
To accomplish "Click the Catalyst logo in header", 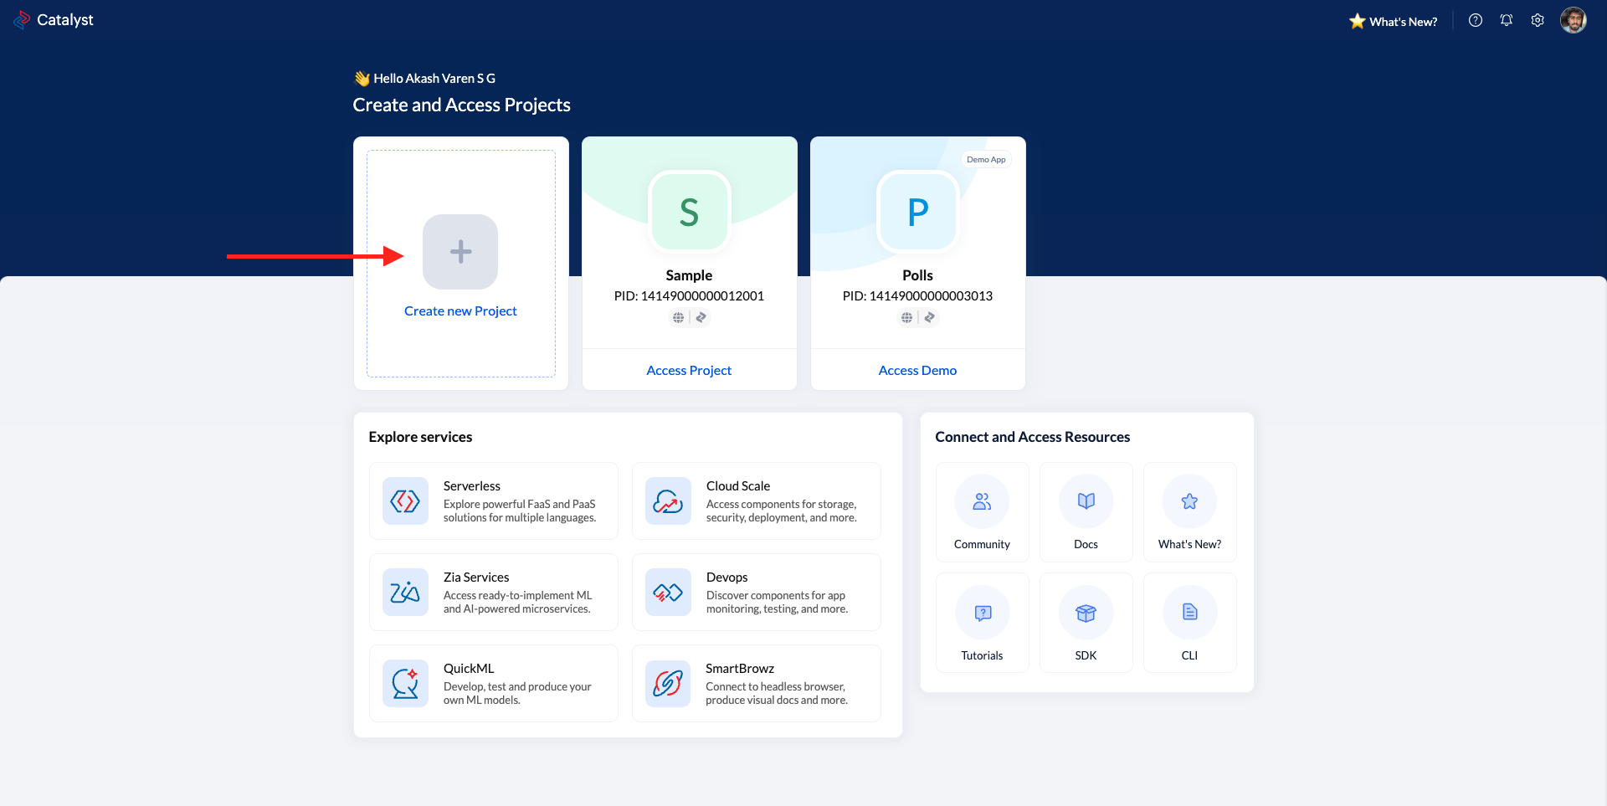I will click(x=54, y=20).
